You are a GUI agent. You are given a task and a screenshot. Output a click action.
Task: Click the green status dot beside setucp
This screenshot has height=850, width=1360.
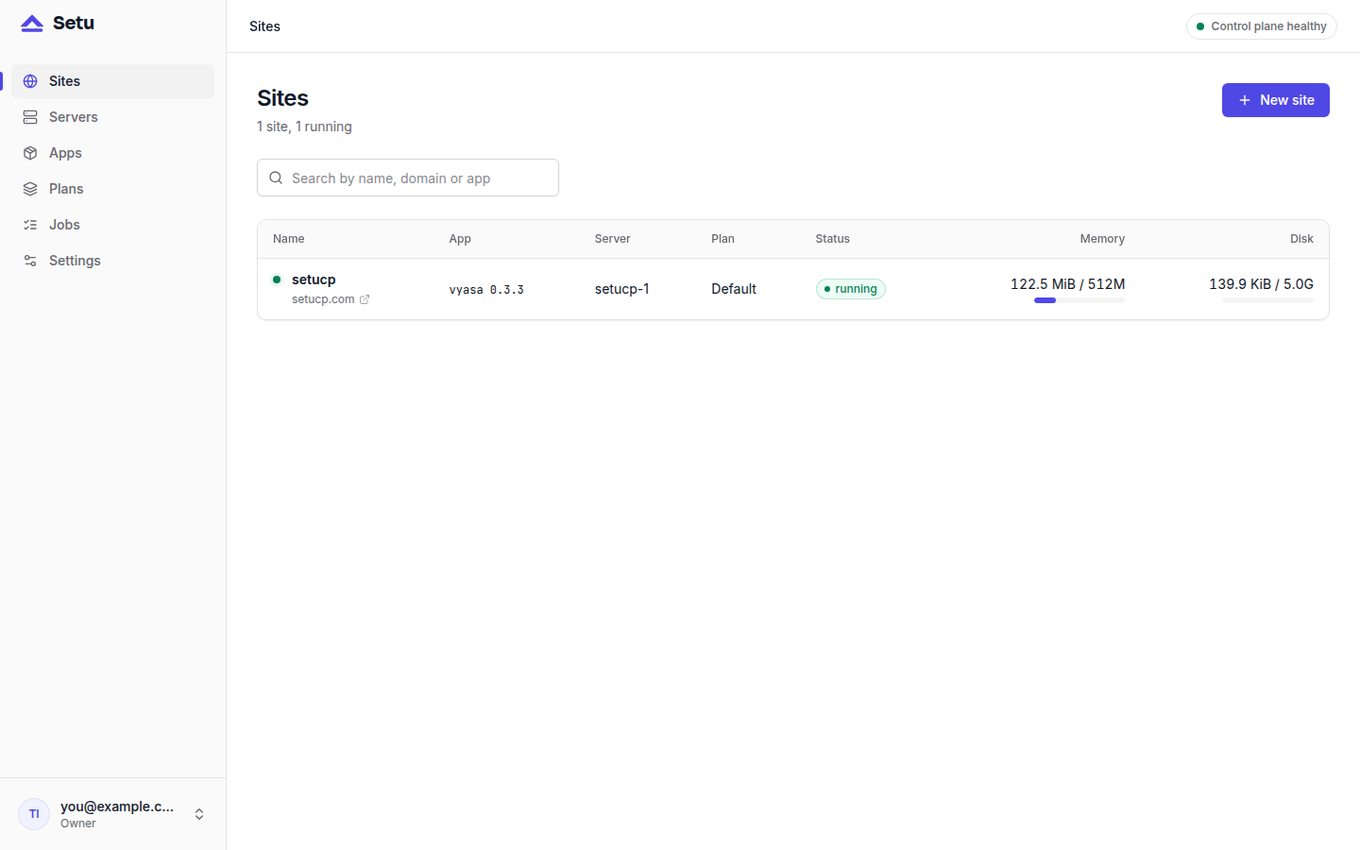pyautogui.click(x=277, y=280)
